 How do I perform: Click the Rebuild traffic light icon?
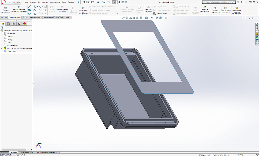tap(119, 2)
